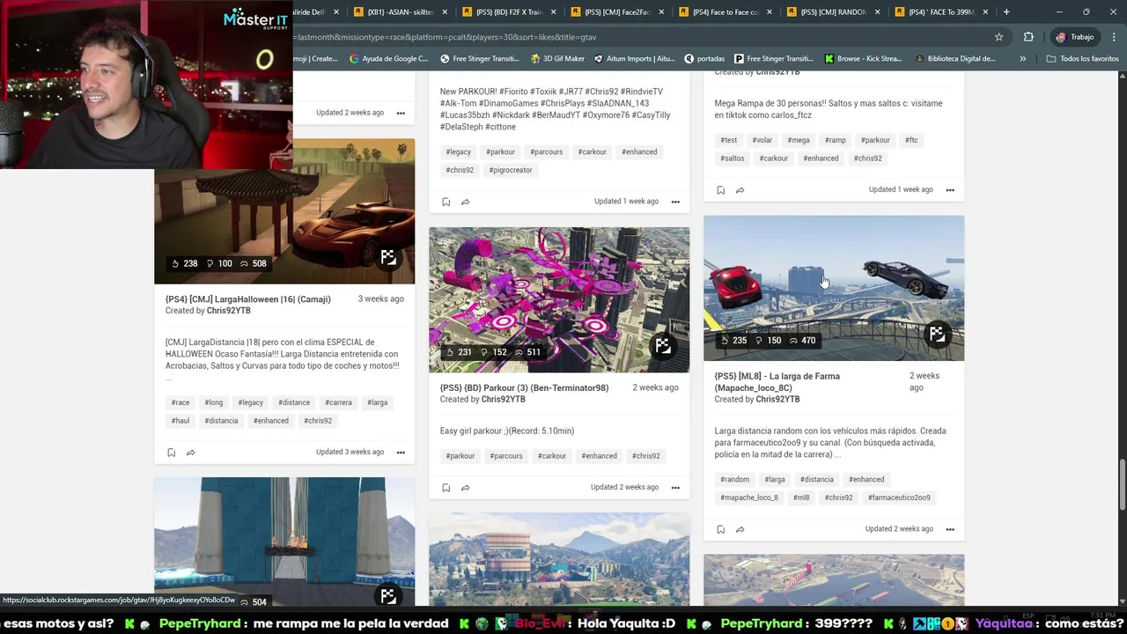Open the Trabajo profile button

(1074, 37)
